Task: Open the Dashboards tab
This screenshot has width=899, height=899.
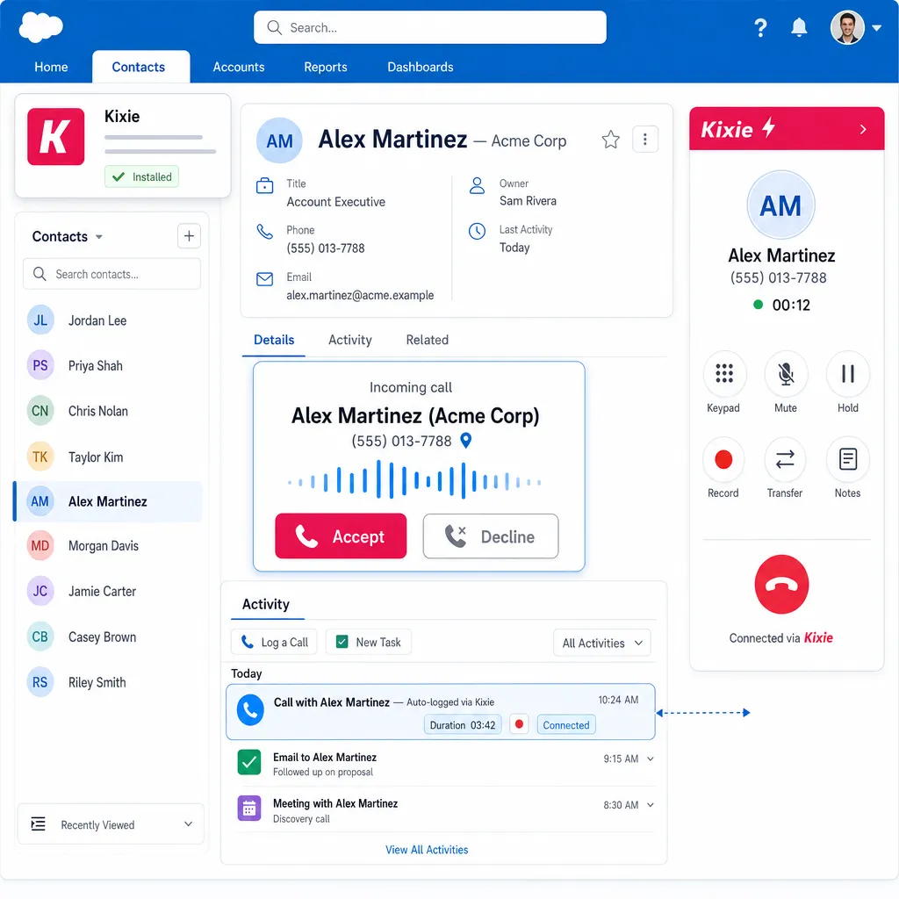Action: click(421, 67)
